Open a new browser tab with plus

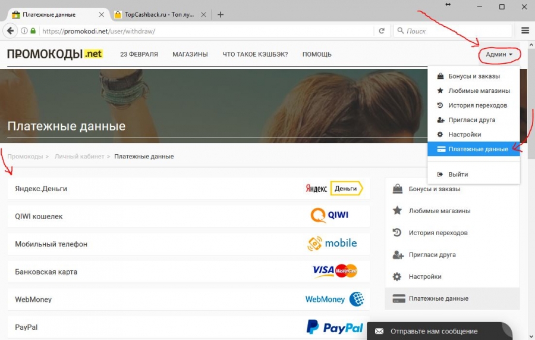coord(221,15)
